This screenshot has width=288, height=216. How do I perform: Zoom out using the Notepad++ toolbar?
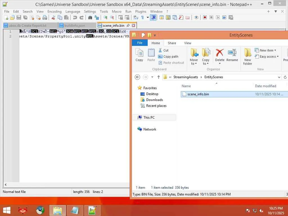112,17
